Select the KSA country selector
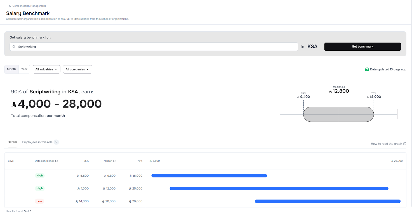Viewport: 412px width, 215px height. pos(312,47)
